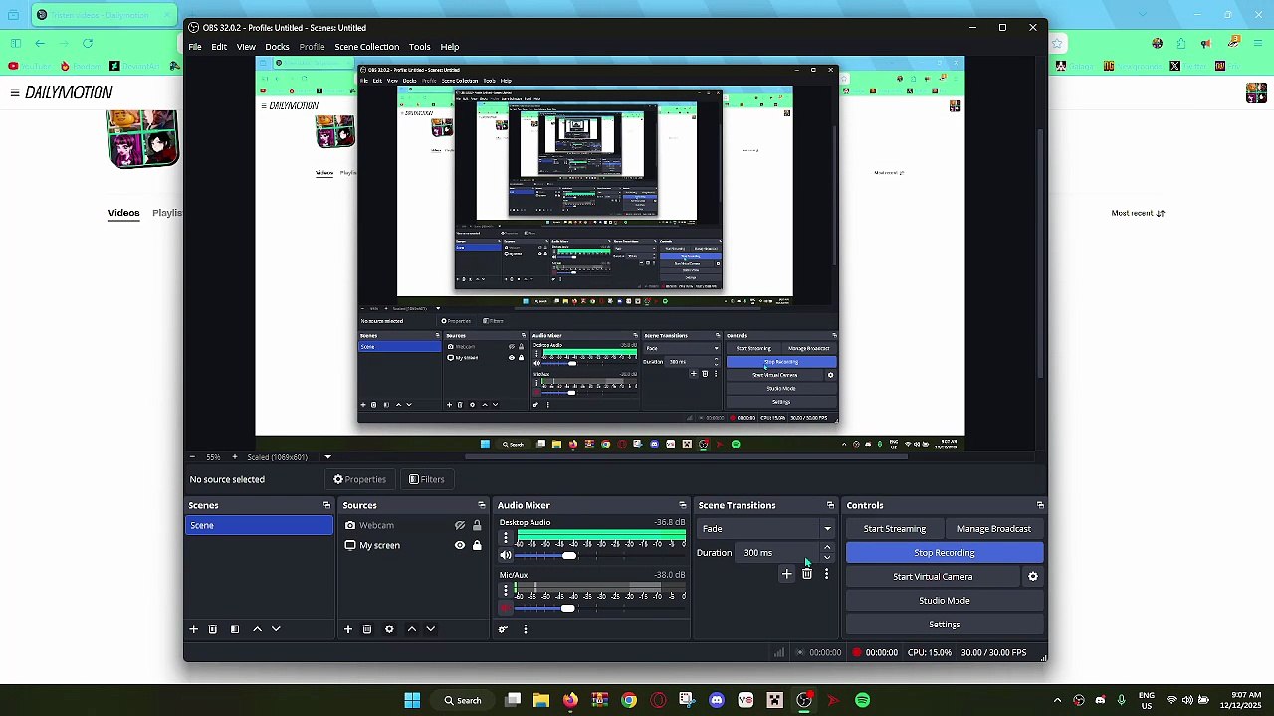Open source Filters button in toolbar
The width and height of the screenshot is (1274, 716).
coord(426,479)
